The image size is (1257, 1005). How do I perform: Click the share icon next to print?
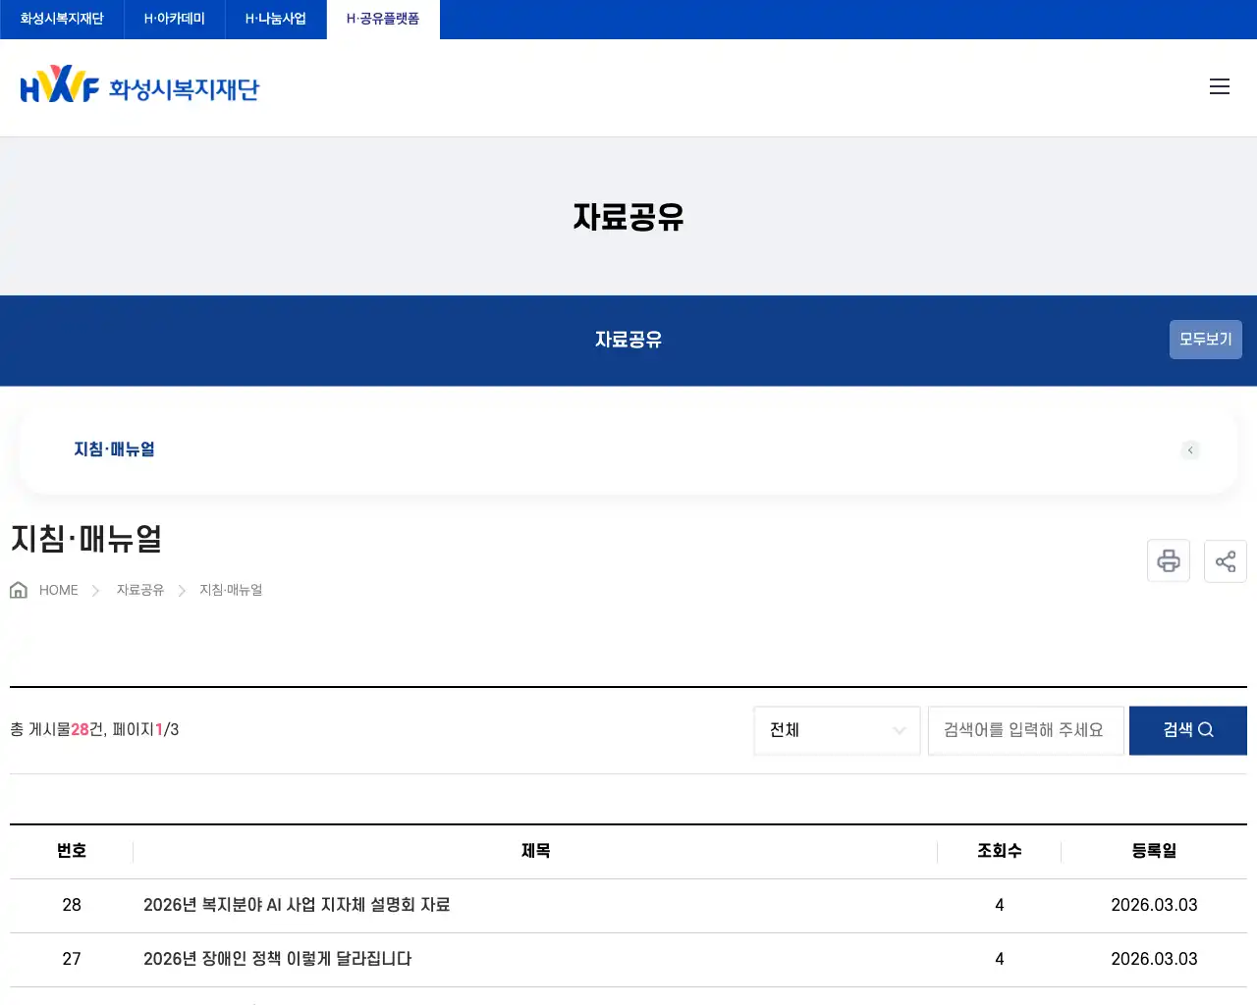(1225, 560)
